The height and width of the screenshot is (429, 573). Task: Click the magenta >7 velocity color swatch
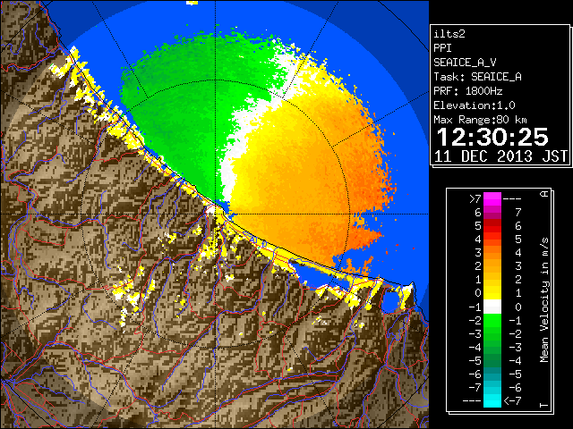pos(492,198)
